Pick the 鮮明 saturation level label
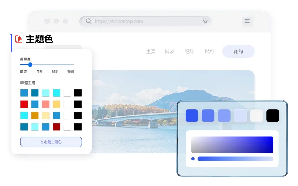 click(55, 71)
